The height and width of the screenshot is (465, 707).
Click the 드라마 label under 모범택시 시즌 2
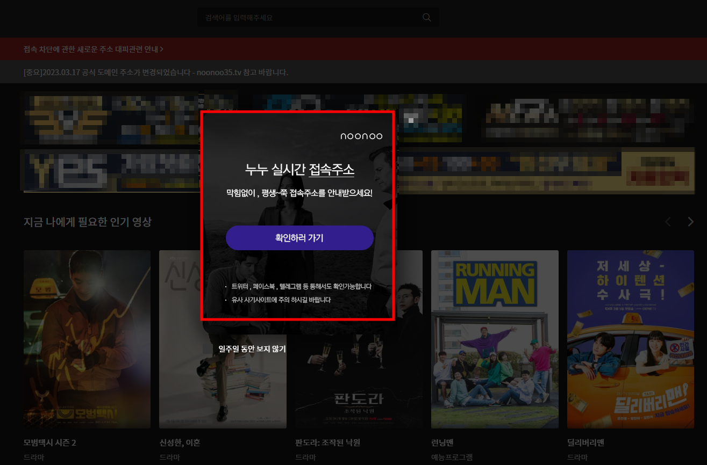pos(33,457)
